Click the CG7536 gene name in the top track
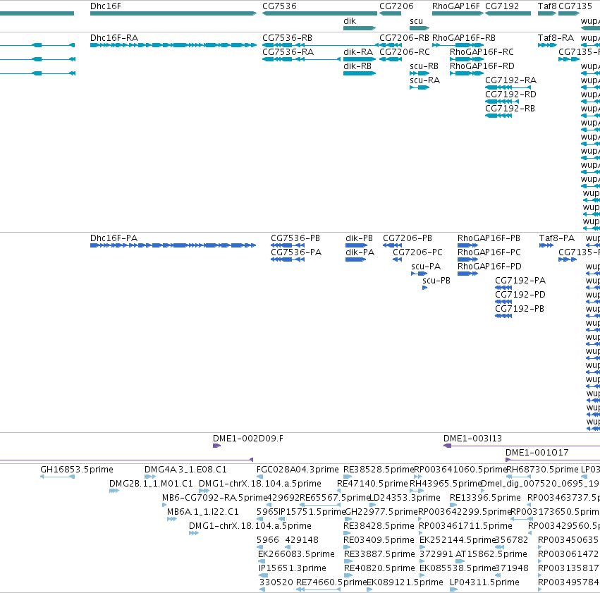 (279, 6)
